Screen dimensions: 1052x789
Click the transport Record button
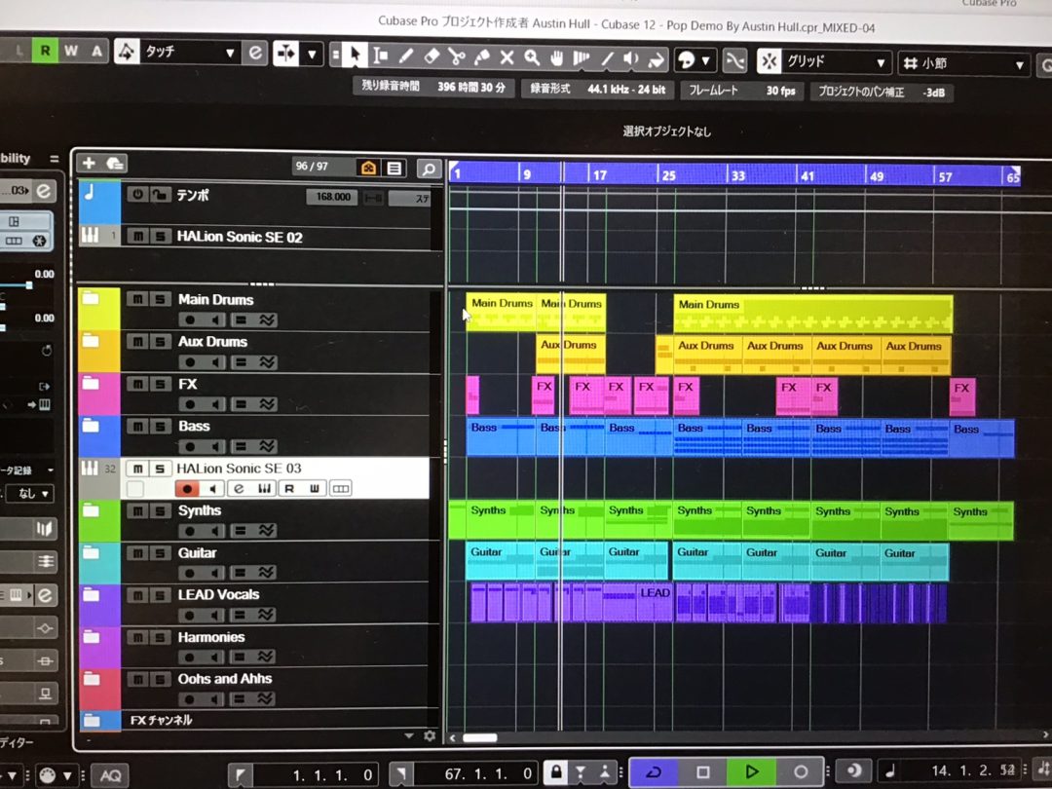pyautogui.click(x=801, y=771)
